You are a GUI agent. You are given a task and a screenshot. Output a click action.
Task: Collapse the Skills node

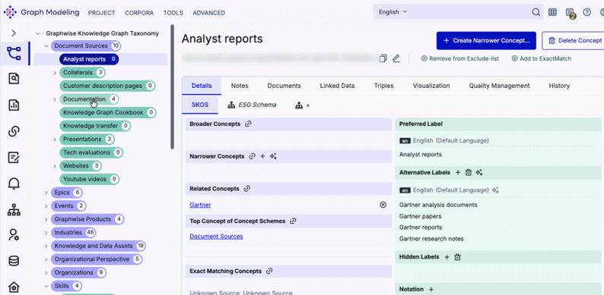point(46,286)
